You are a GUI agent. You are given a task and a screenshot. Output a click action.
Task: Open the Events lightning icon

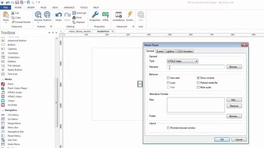coord(130,15)
